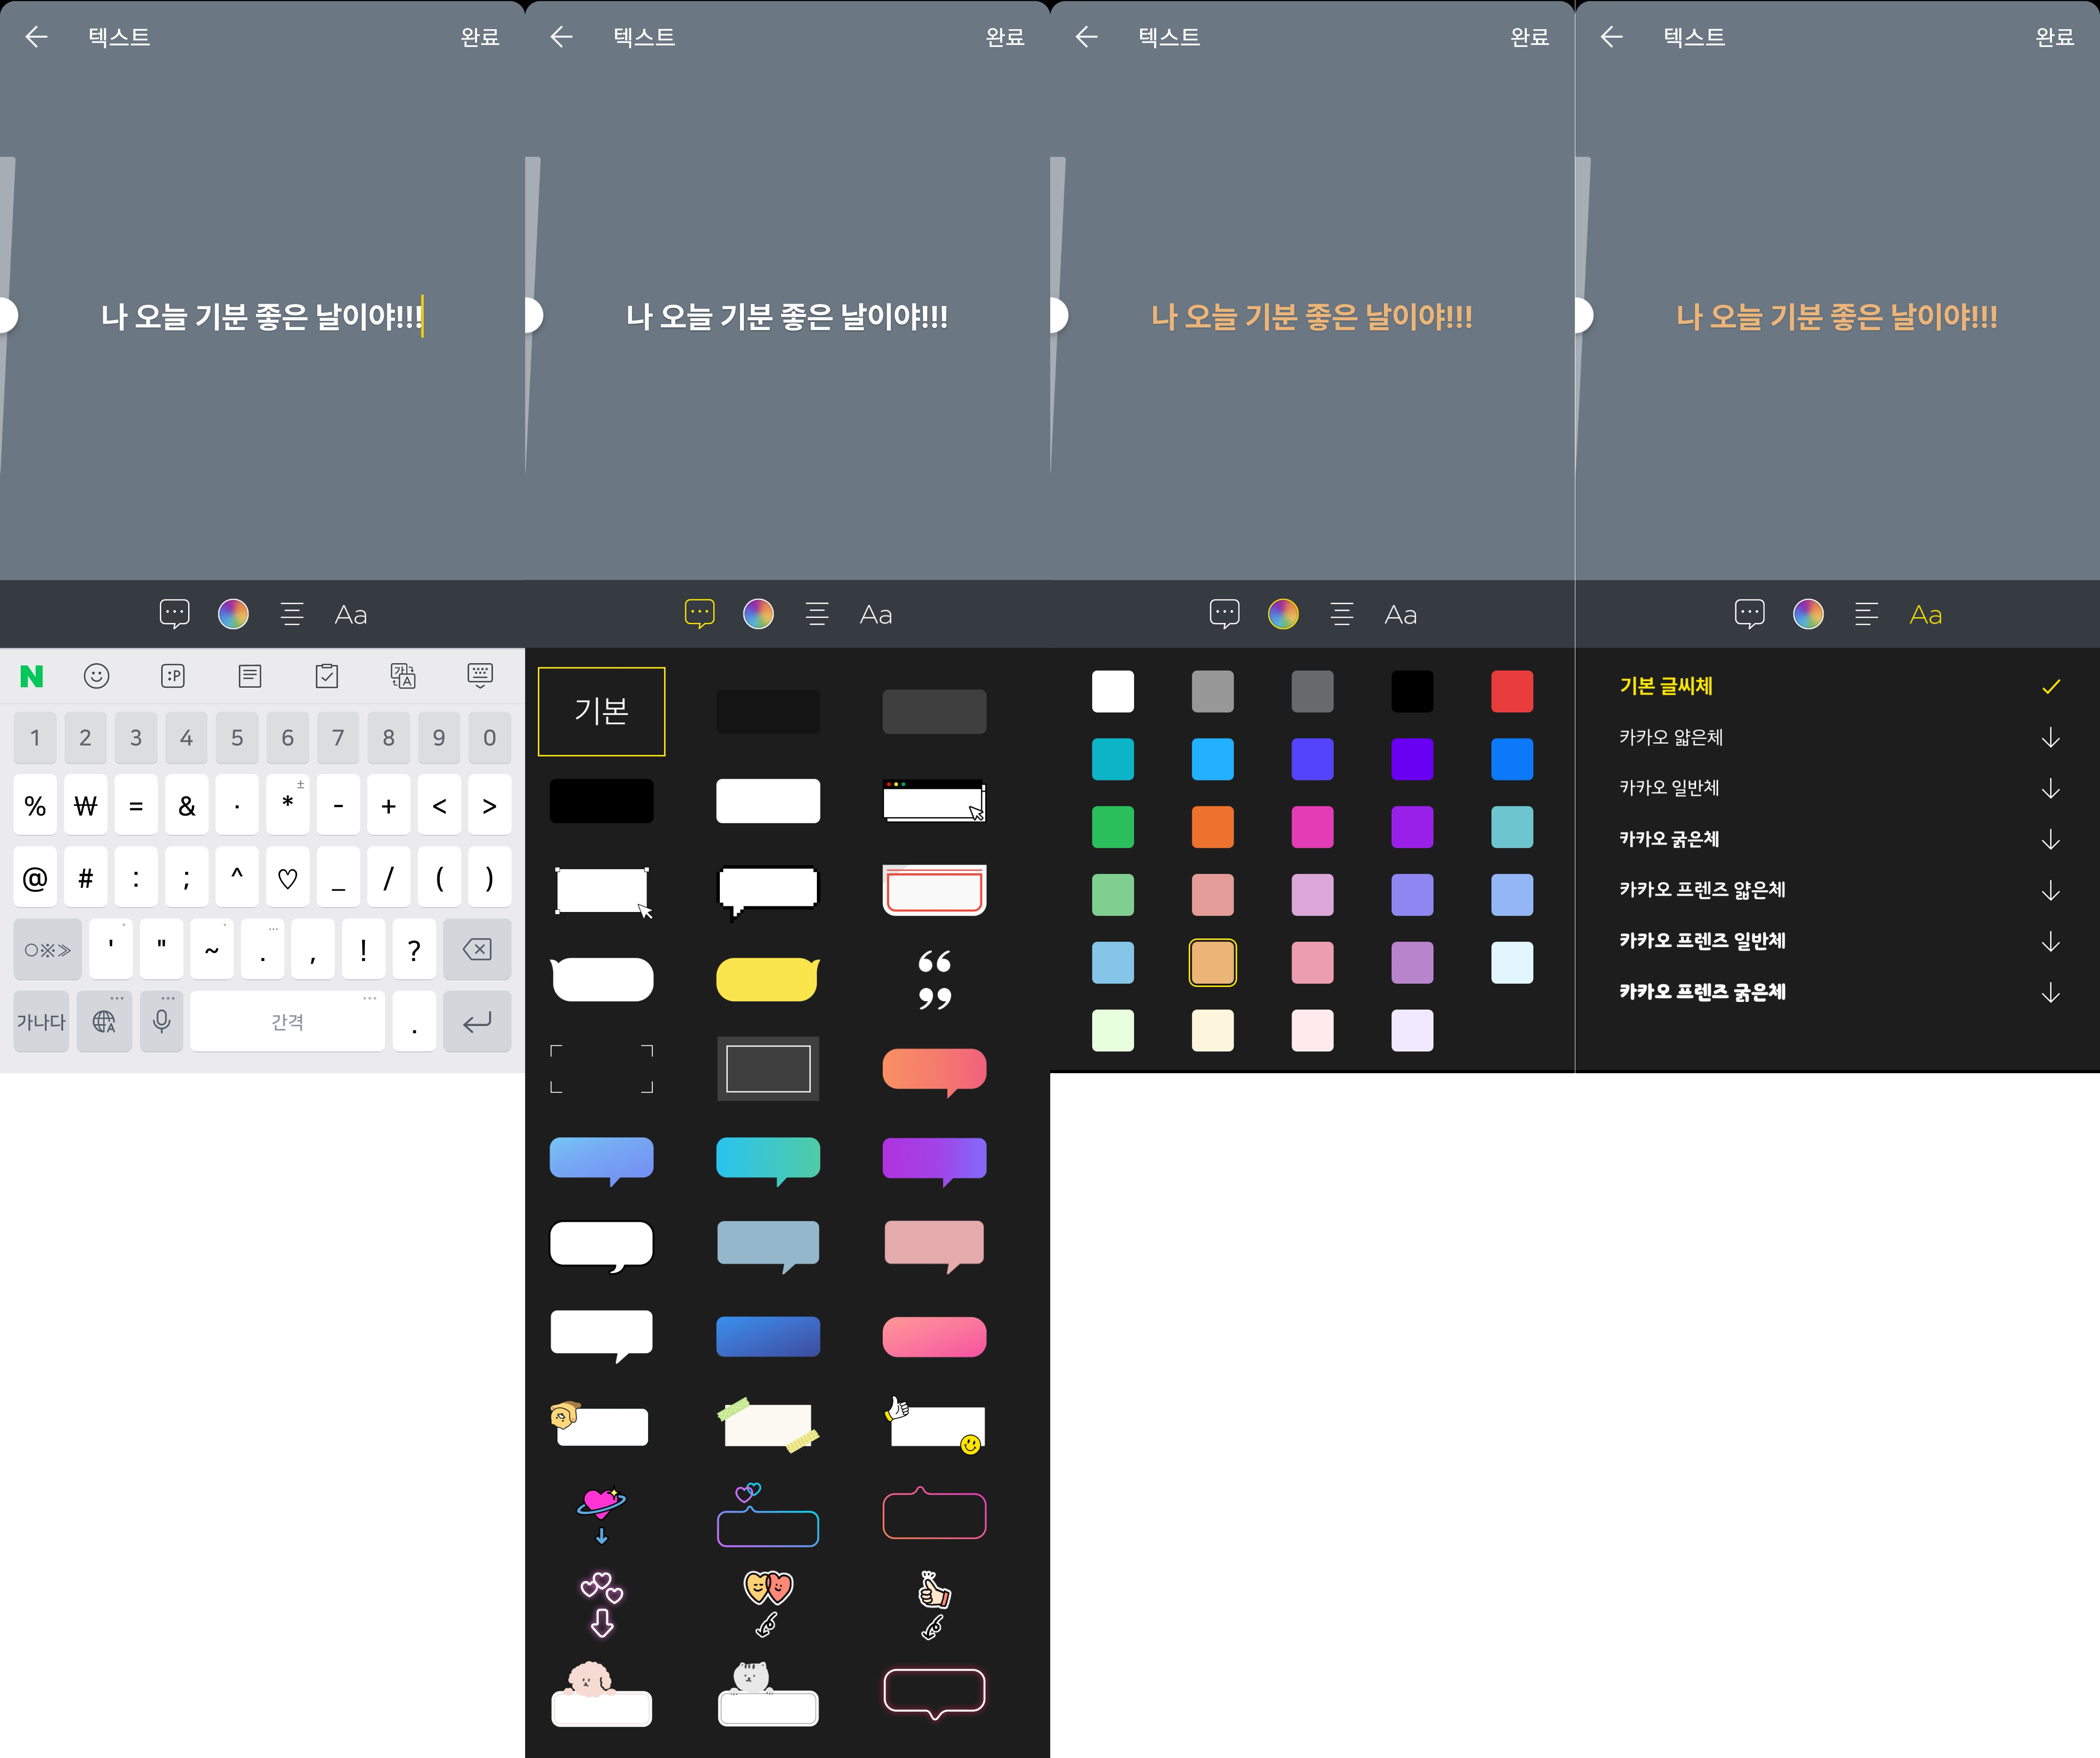Open speech bubble styles in first panel

pos(174,613)
